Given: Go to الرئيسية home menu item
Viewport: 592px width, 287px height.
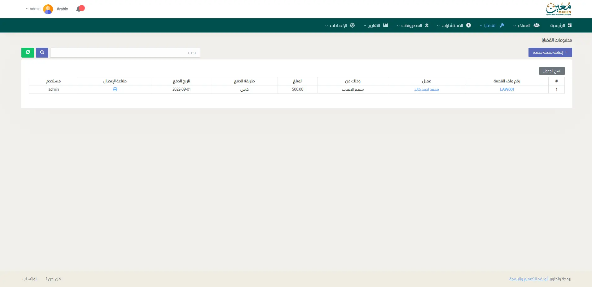Looking at the screenshot, I should click(x=561, y=25).
